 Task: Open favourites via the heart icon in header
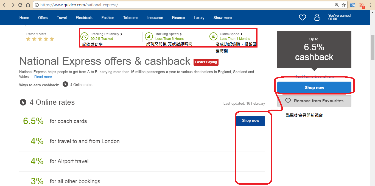click(302, 18)
